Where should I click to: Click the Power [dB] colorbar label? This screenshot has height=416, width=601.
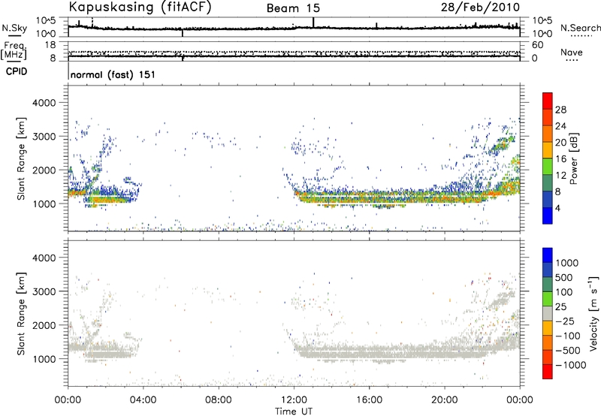[x=573, y=158]
